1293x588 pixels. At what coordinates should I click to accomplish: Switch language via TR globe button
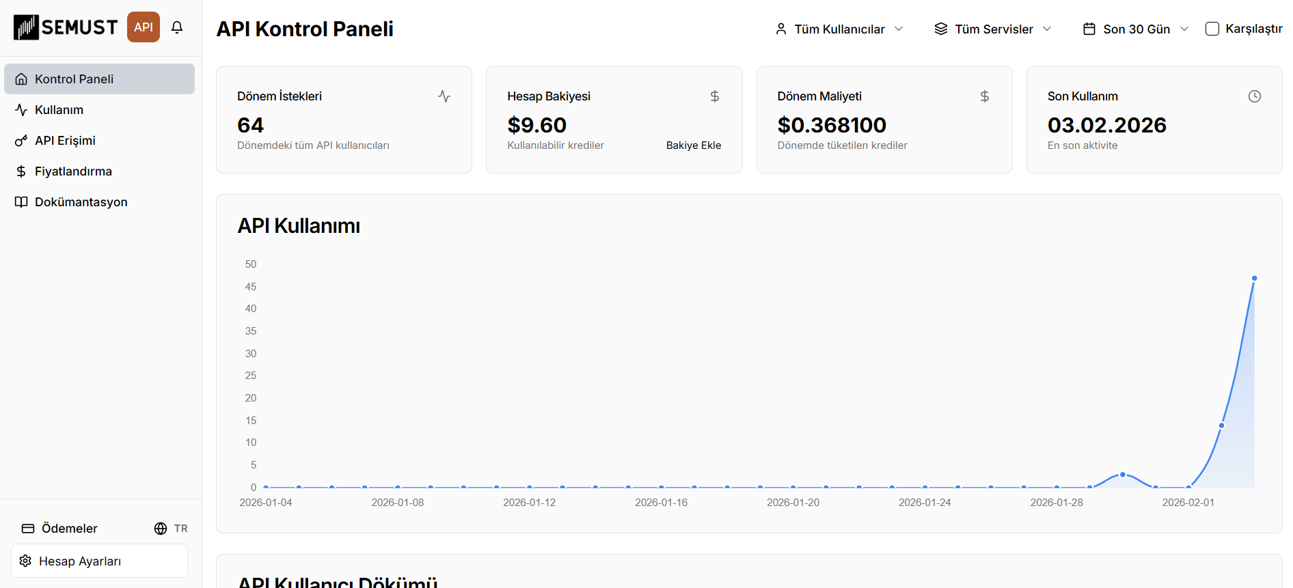click(171, 529)
